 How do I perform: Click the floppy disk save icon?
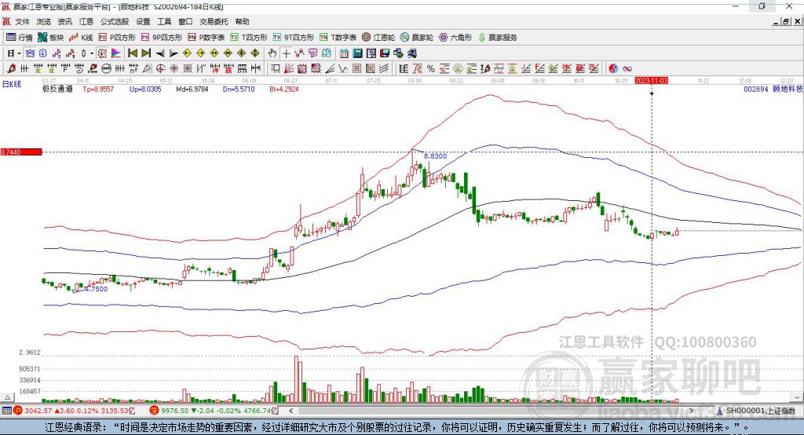385,53
